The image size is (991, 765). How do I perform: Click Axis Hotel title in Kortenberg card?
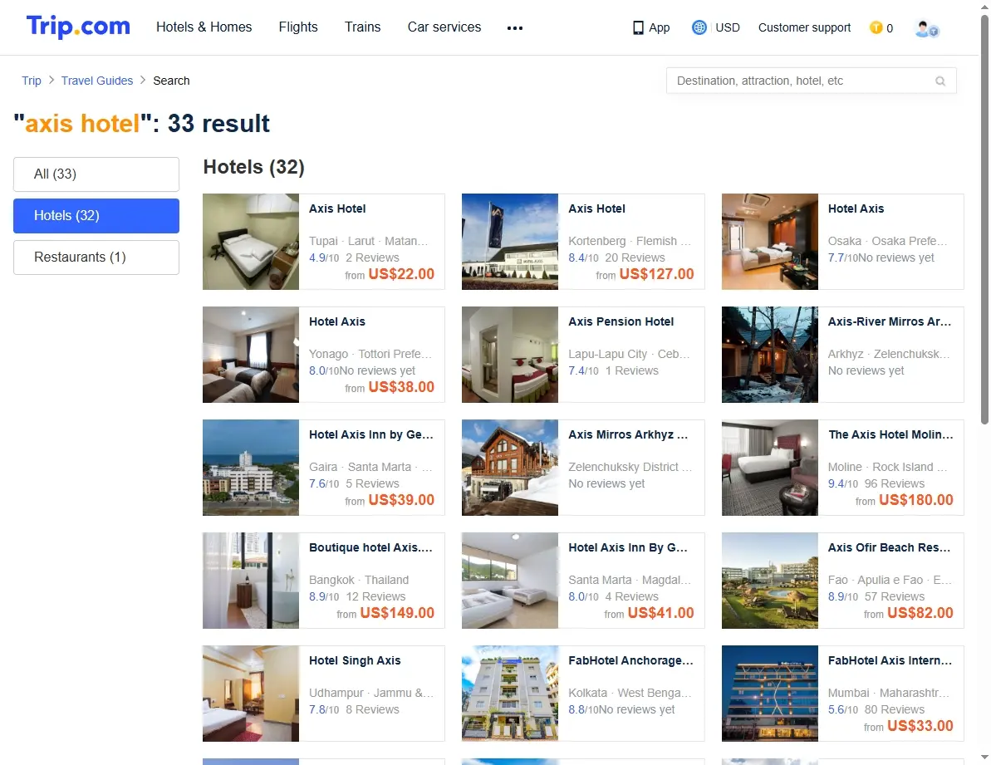[x=596, y=208]
